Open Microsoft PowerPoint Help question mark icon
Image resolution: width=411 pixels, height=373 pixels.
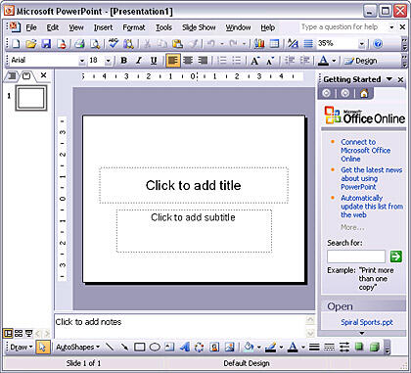378,44
